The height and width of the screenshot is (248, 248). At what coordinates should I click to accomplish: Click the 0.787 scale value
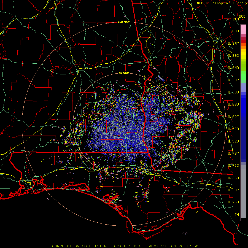(233, 80)
